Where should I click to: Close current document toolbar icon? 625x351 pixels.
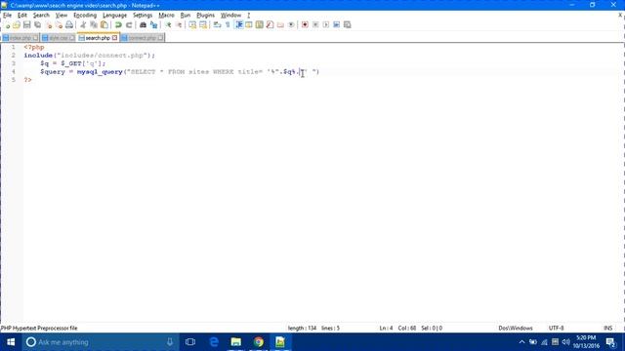point(49,25)
